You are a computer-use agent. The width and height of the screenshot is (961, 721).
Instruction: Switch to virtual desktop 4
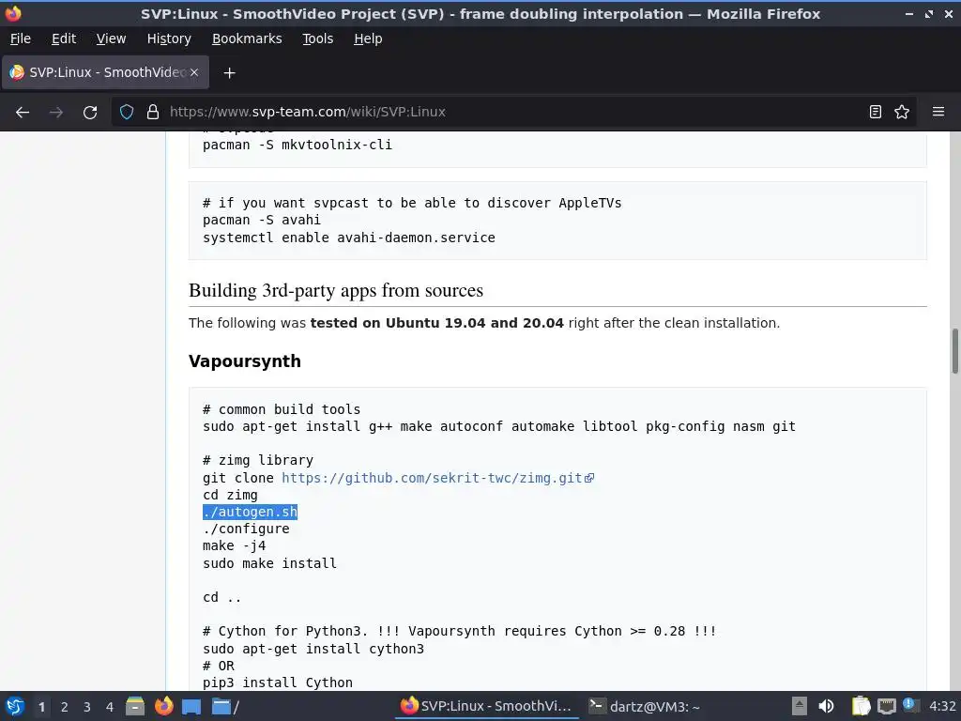coord(110,707)
